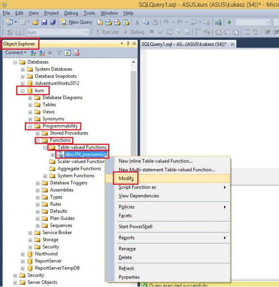The width and height of the screenshot is (279, 287).
Task: Open the Tools menu in menu bar
Action: coord(89,13)
